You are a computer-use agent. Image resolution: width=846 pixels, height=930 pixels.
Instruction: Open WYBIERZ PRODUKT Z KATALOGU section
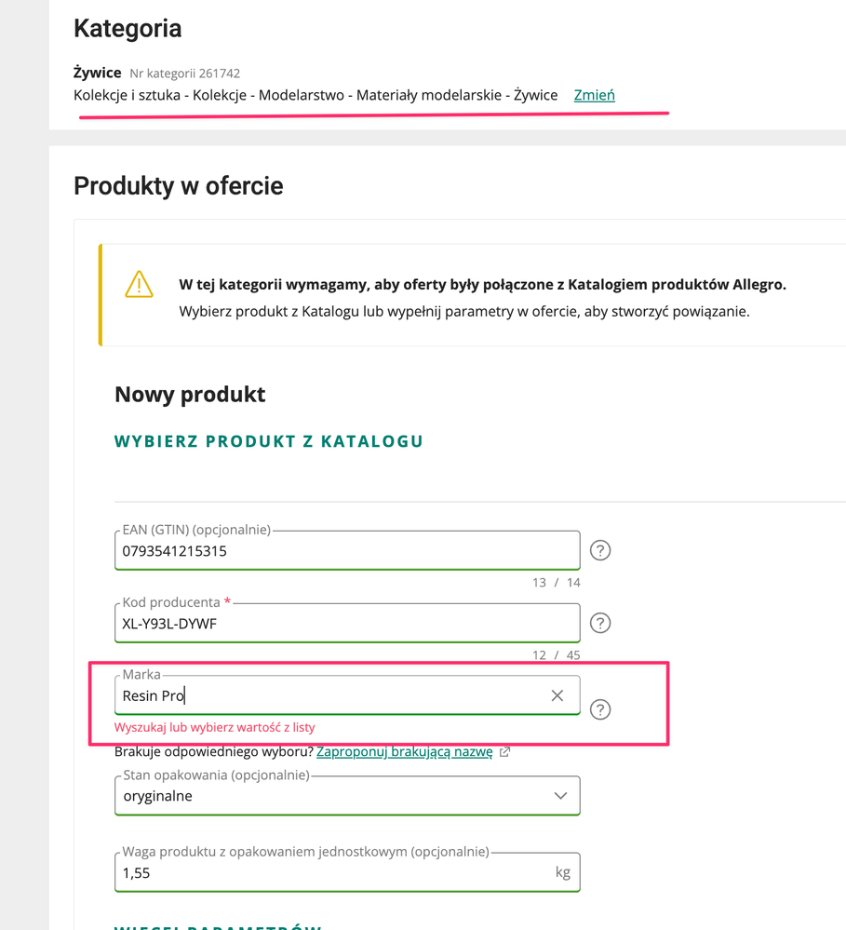click(x=268, y=441)
